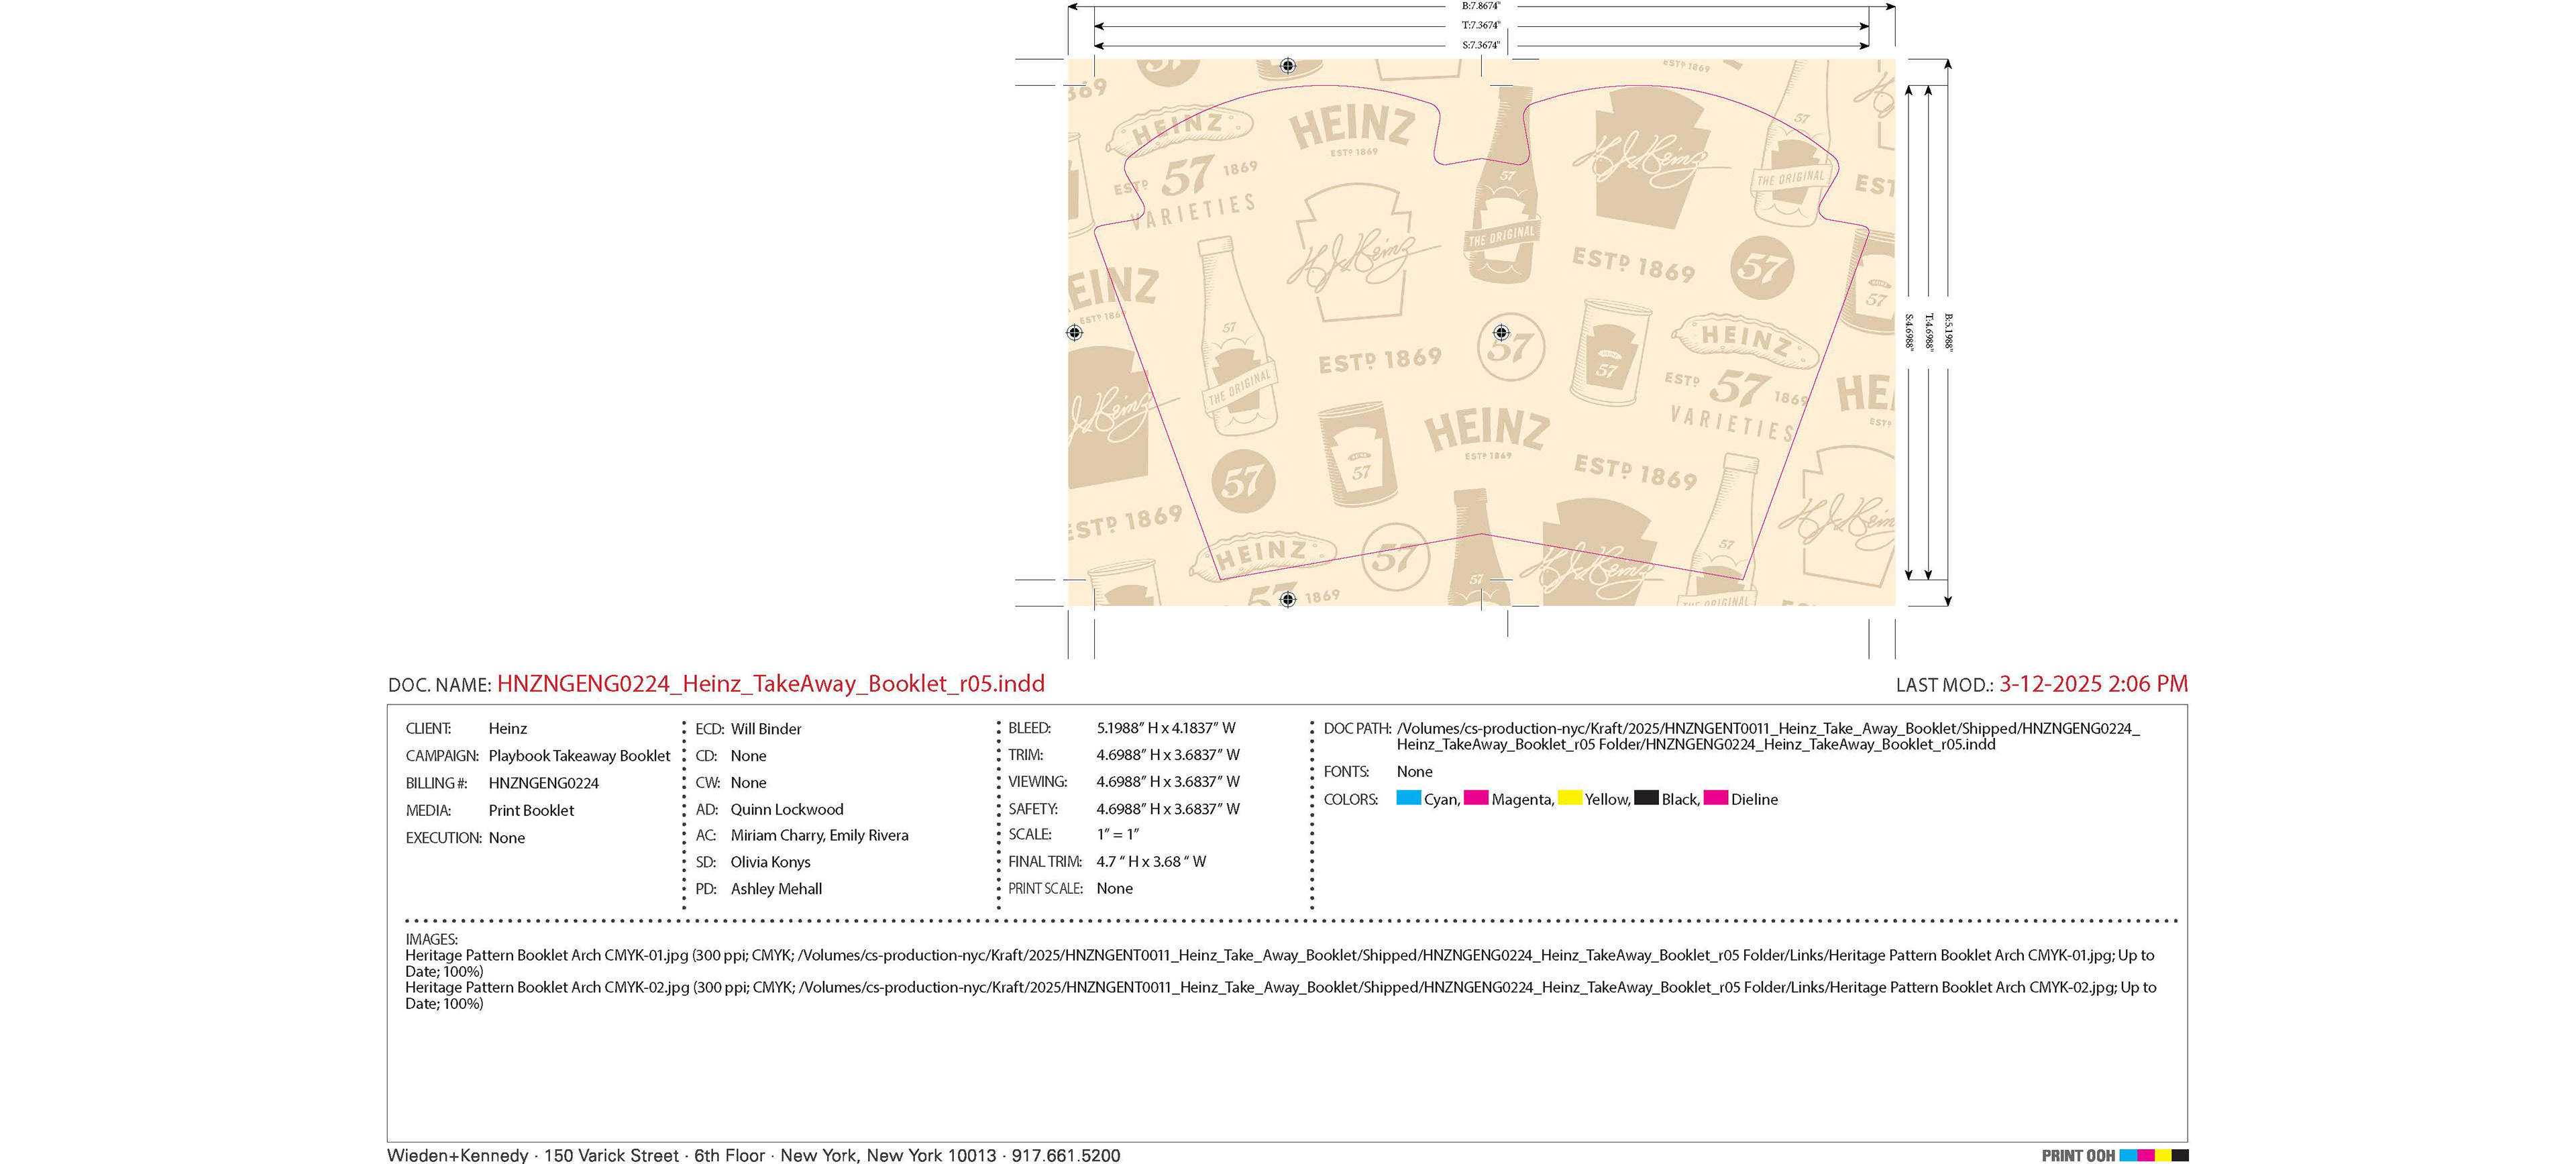Select the Yellow color swatch
Viewport: 2576px width, 1164px height.
pos(1570,798)
